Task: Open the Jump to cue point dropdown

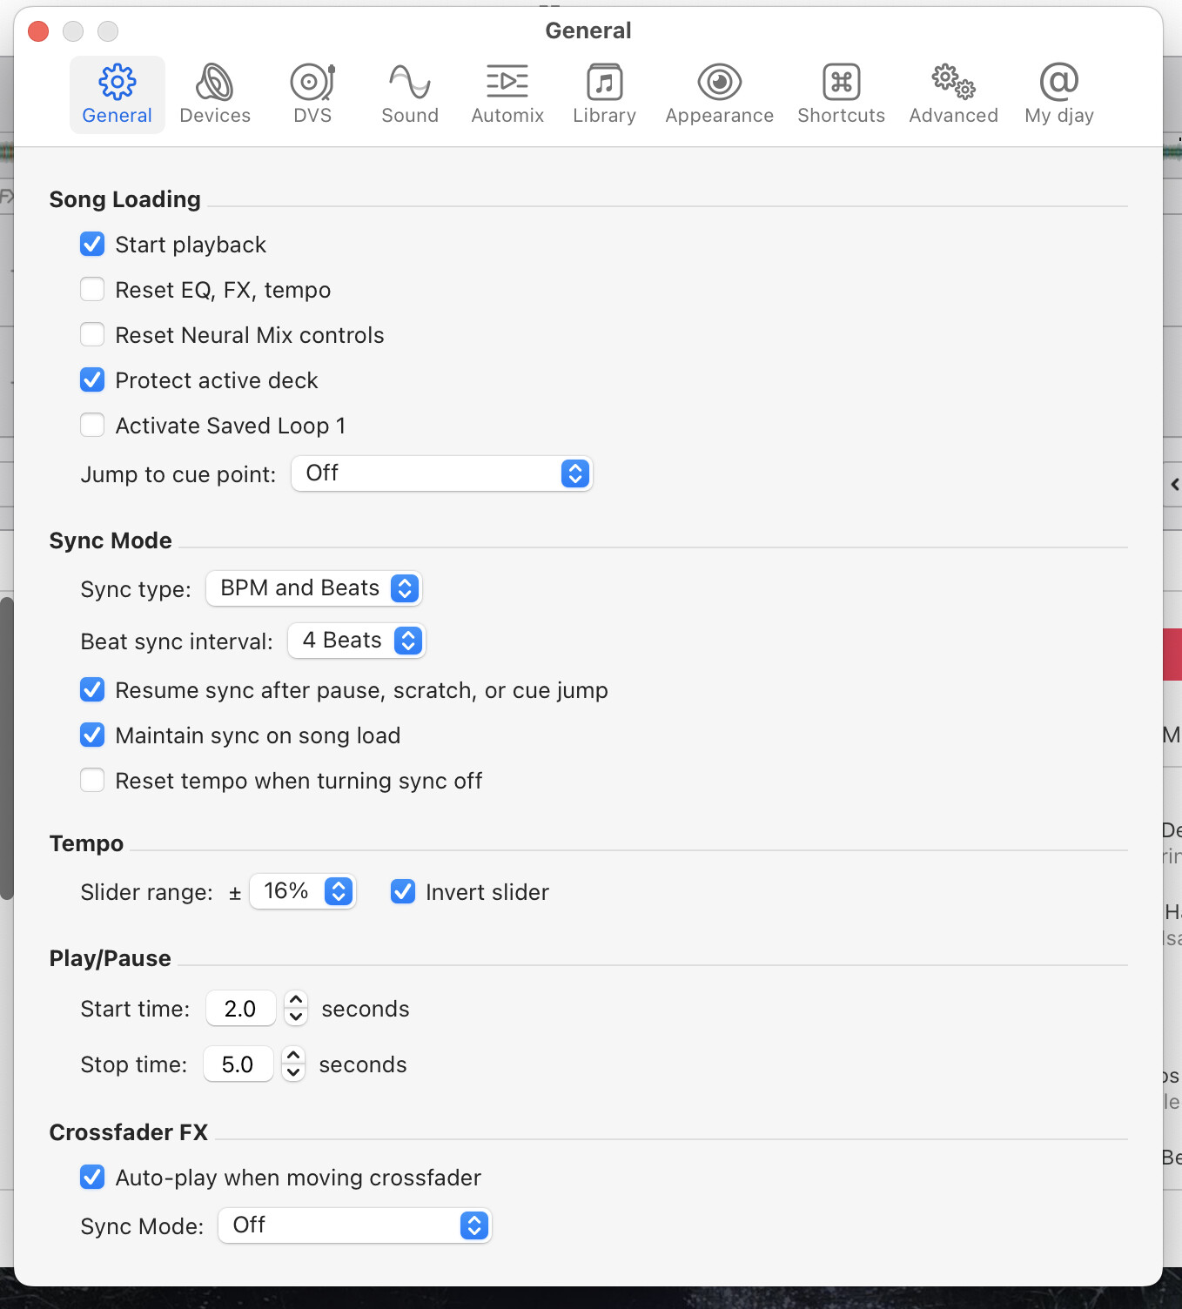Action: (442, 473)
